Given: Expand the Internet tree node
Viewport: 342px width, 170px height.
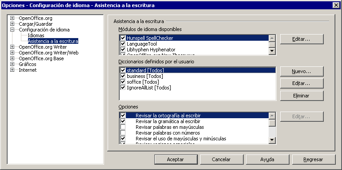Looking at the screenshot, I should (12, 70).
